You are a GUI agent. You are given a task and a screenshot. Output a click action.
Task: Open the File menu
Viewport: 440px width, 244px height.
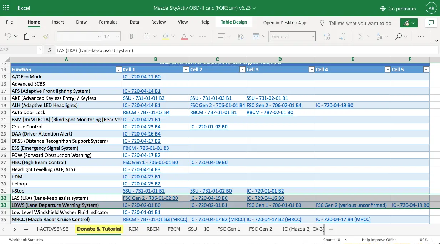coord(10,22)
